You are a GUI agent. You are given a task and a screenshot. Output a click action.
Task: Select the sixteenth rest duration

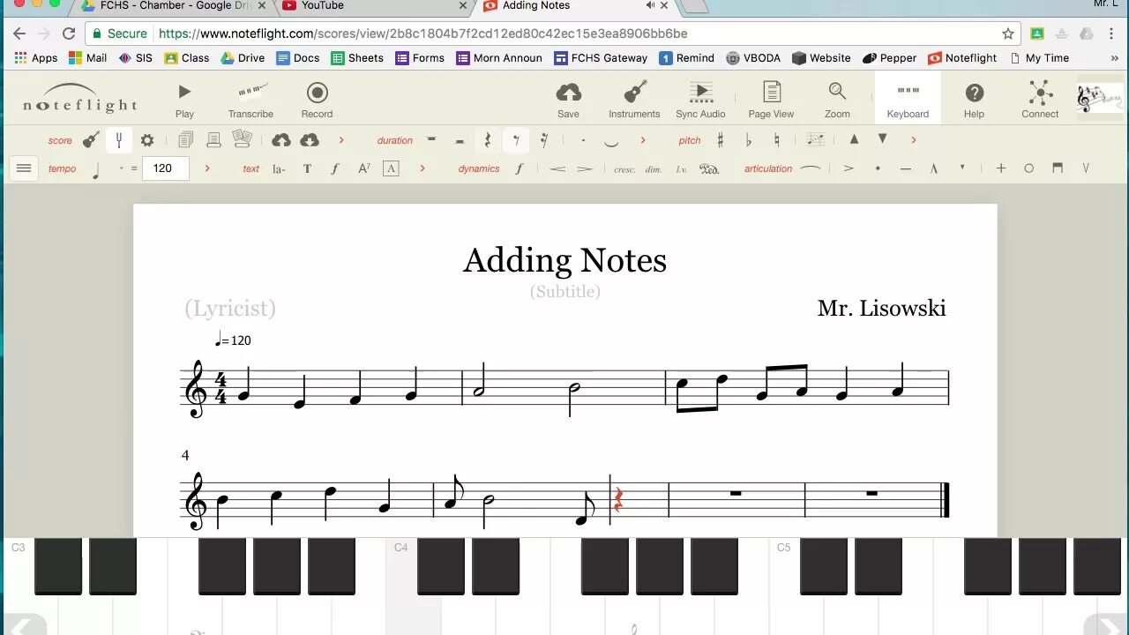pos(544,140)
